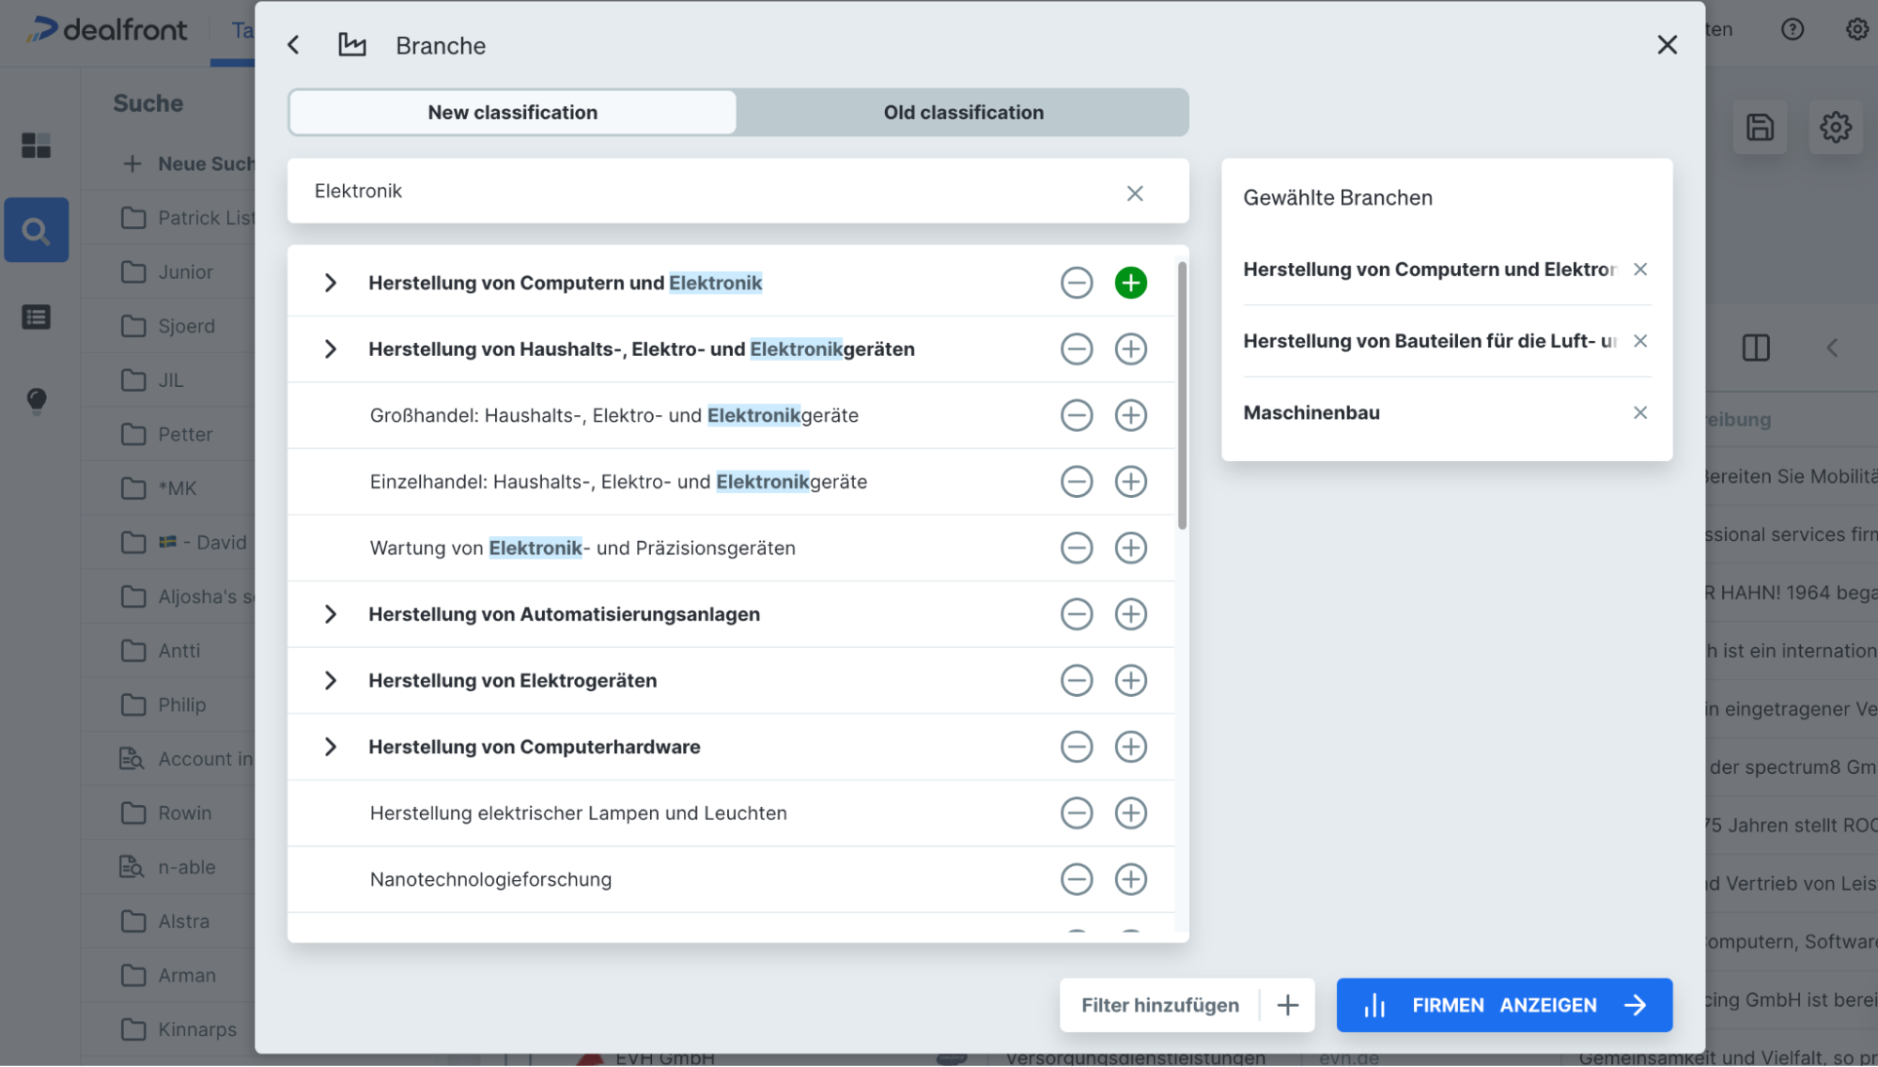Switch to the Old classification tab
This screenshot has height=1067, width=1878.
[x=963, y=112]
